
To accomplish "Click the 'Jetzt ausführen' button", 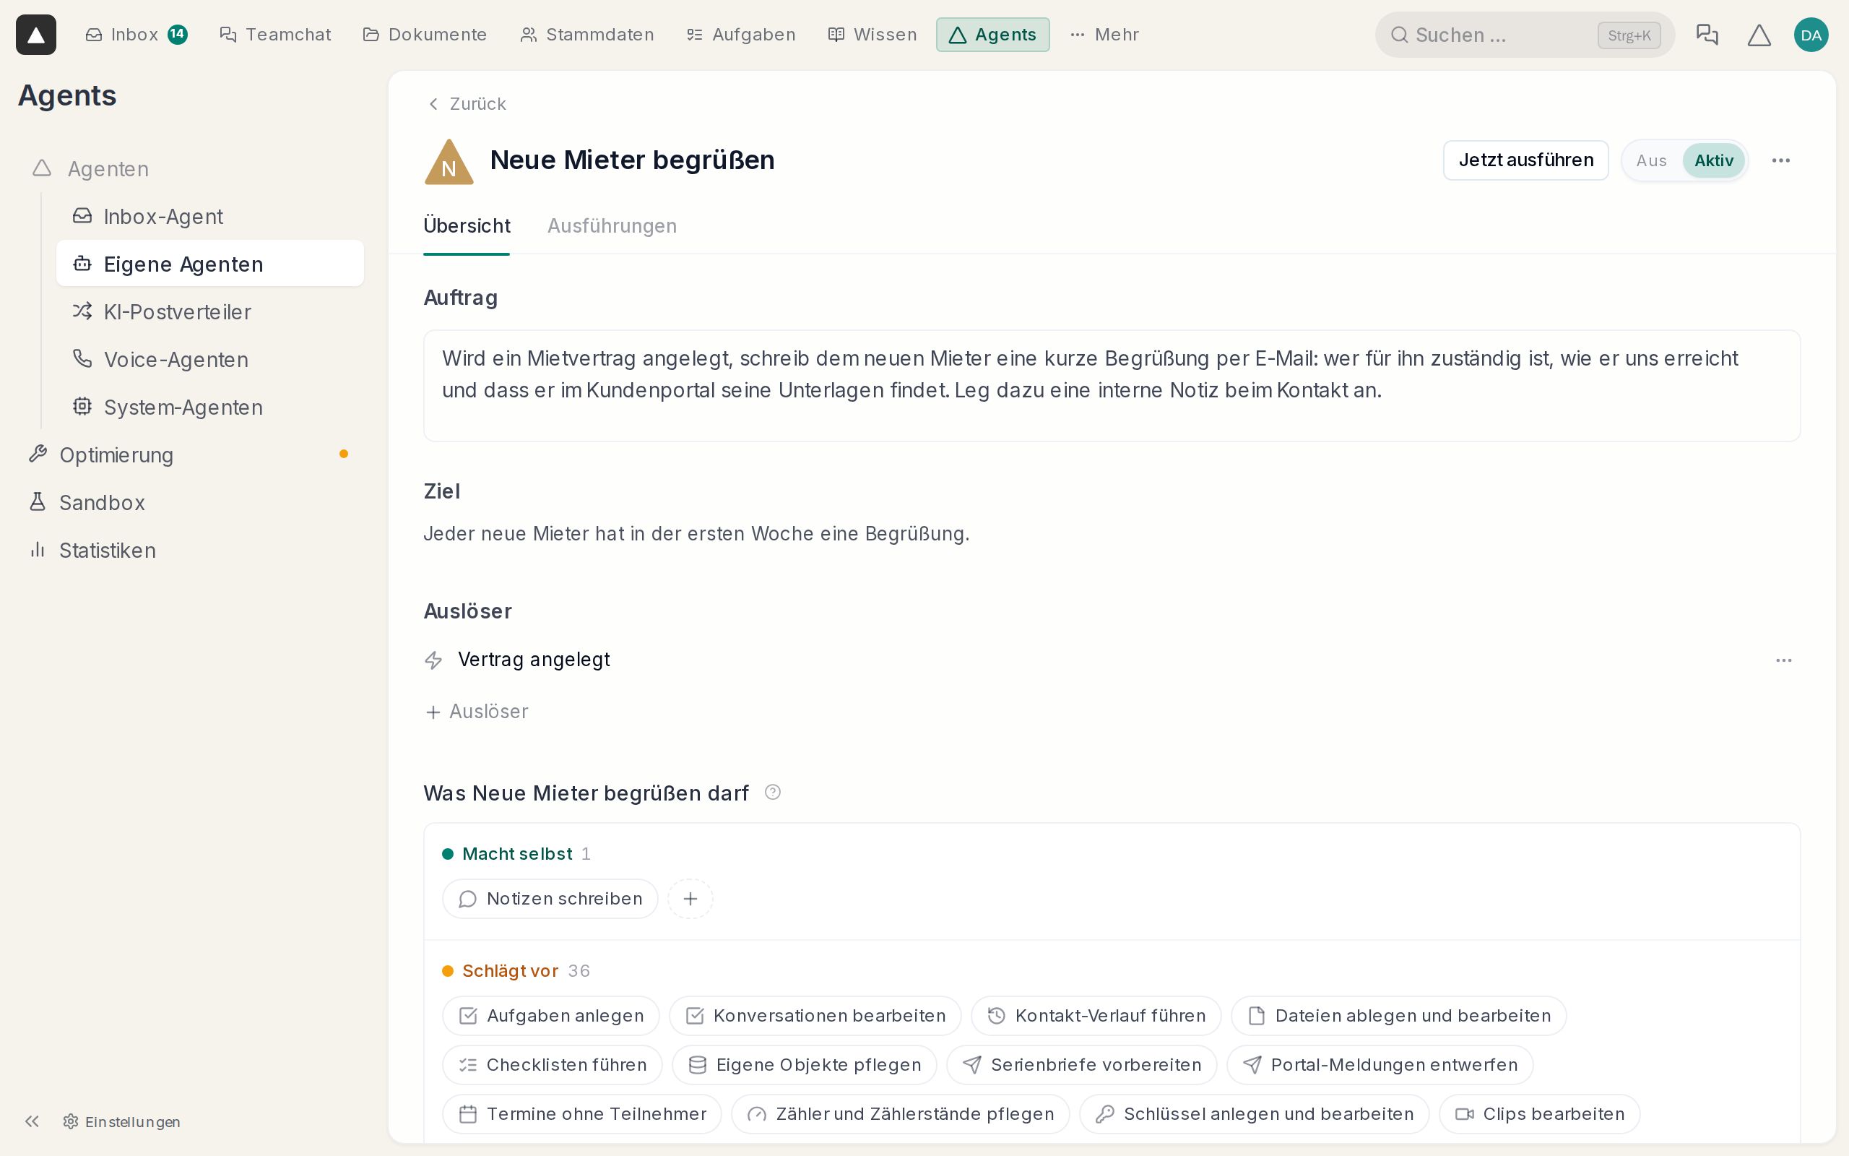I will coord(1525,160).
